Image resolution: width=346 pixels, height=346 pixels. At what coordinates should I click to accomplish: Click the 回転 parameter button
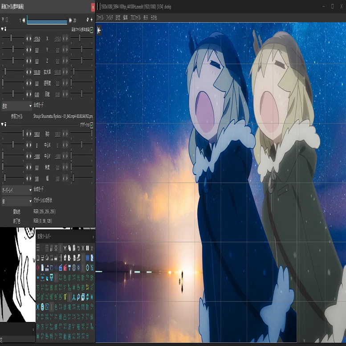pos(47,94)
